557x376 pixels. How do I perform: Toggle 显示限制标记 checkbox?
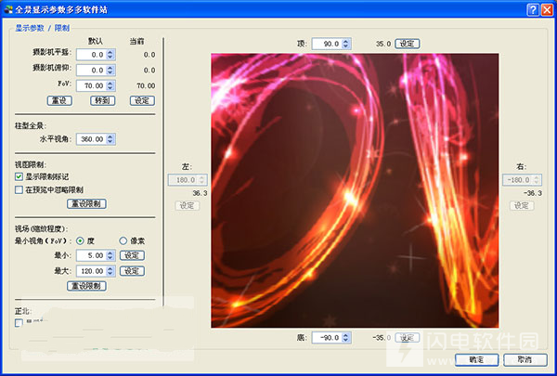[x=19, y=176]
